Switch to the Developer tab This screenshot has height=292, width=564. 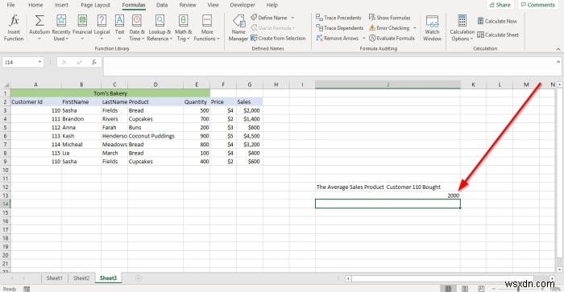pos(243,5)
